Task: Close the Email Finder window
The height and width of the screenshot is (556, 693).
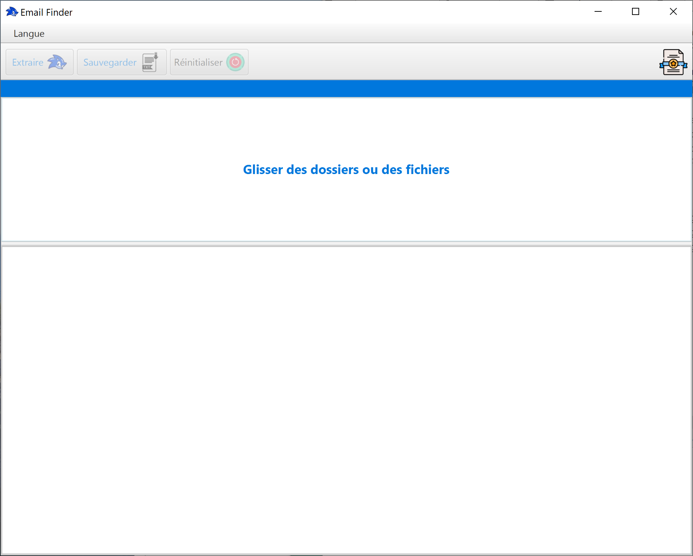Action: tap(673, 12)
